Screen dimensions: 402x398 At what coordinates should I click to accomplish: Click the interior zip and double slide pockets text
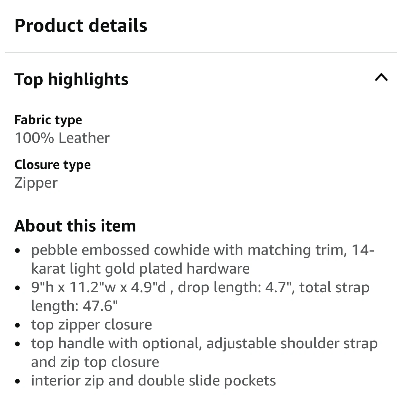tap(153, 381)
